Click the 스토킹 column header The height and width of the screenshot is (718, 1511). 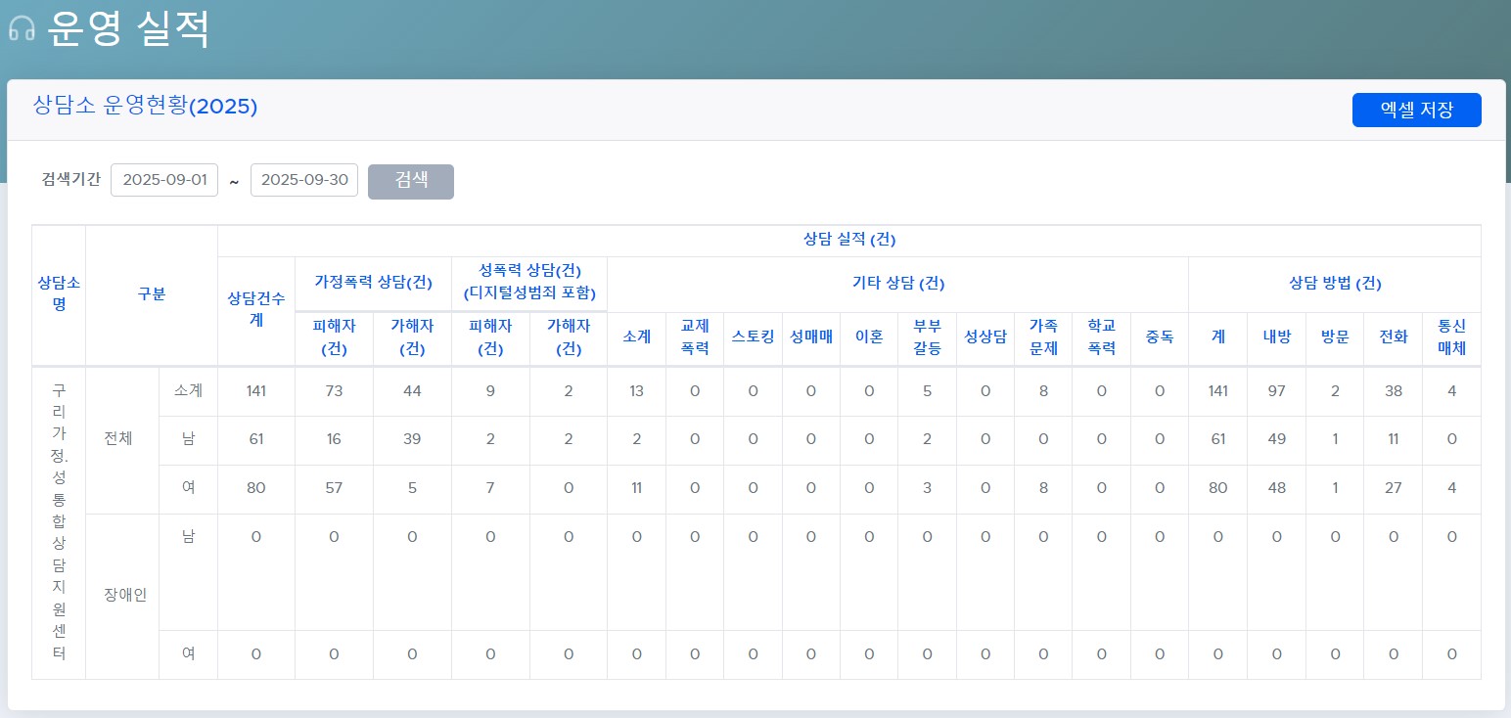753,337
